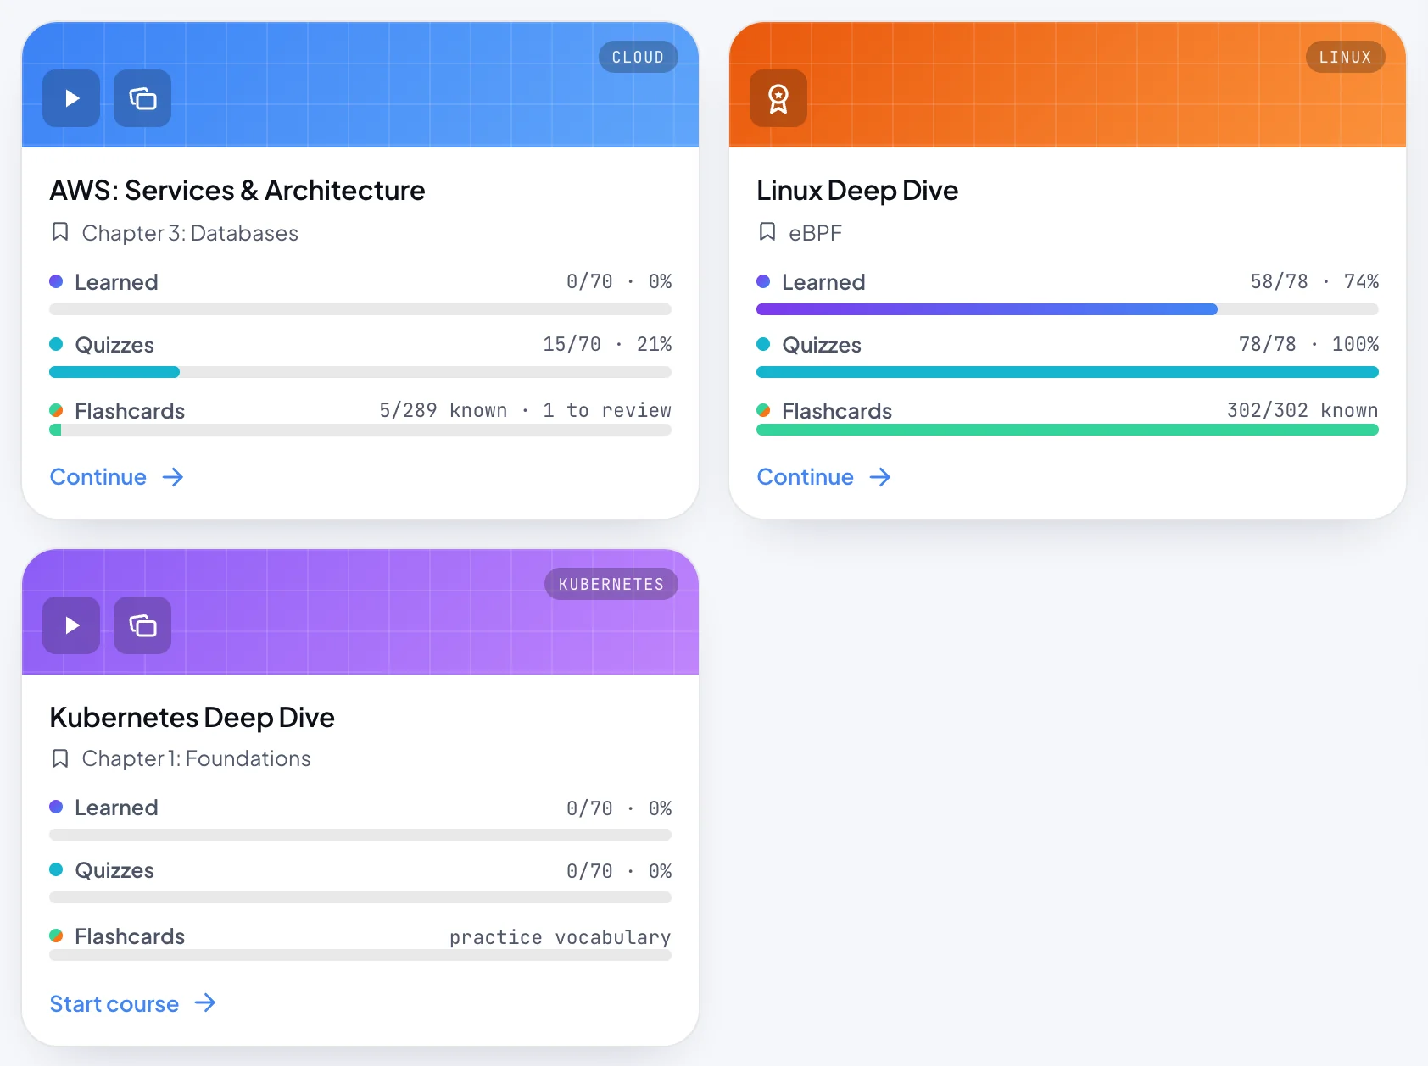
Task: Click the Kubernetes card purple header banner
Action: pos(360,612)
